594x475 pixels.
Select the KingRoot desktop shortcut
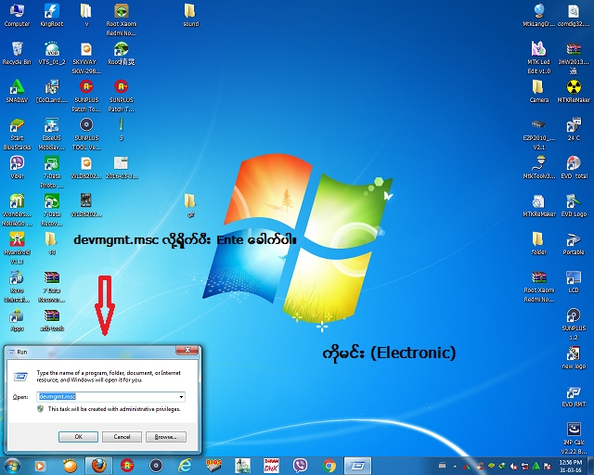click(51, 13)
